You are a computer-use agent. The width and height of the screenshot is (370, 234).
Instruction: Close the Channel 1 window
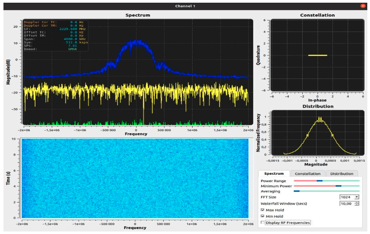click(363, 6)
